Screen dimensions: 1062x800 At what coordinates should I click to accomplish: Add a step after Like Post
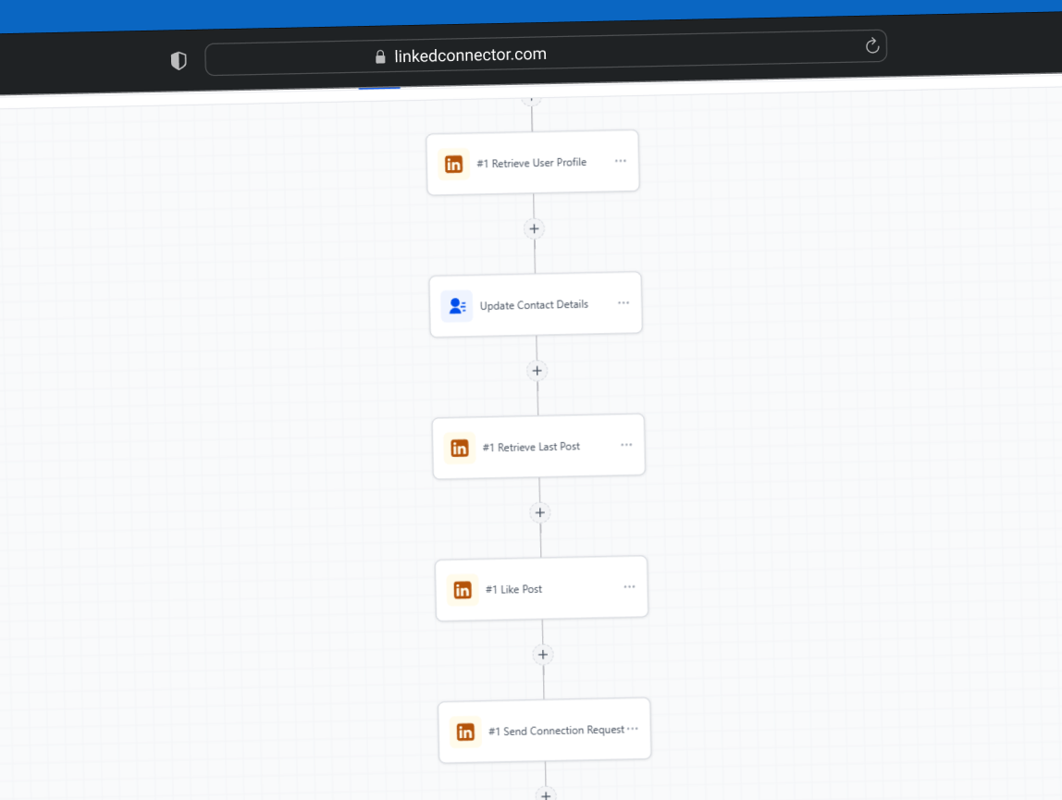point(543,654)
